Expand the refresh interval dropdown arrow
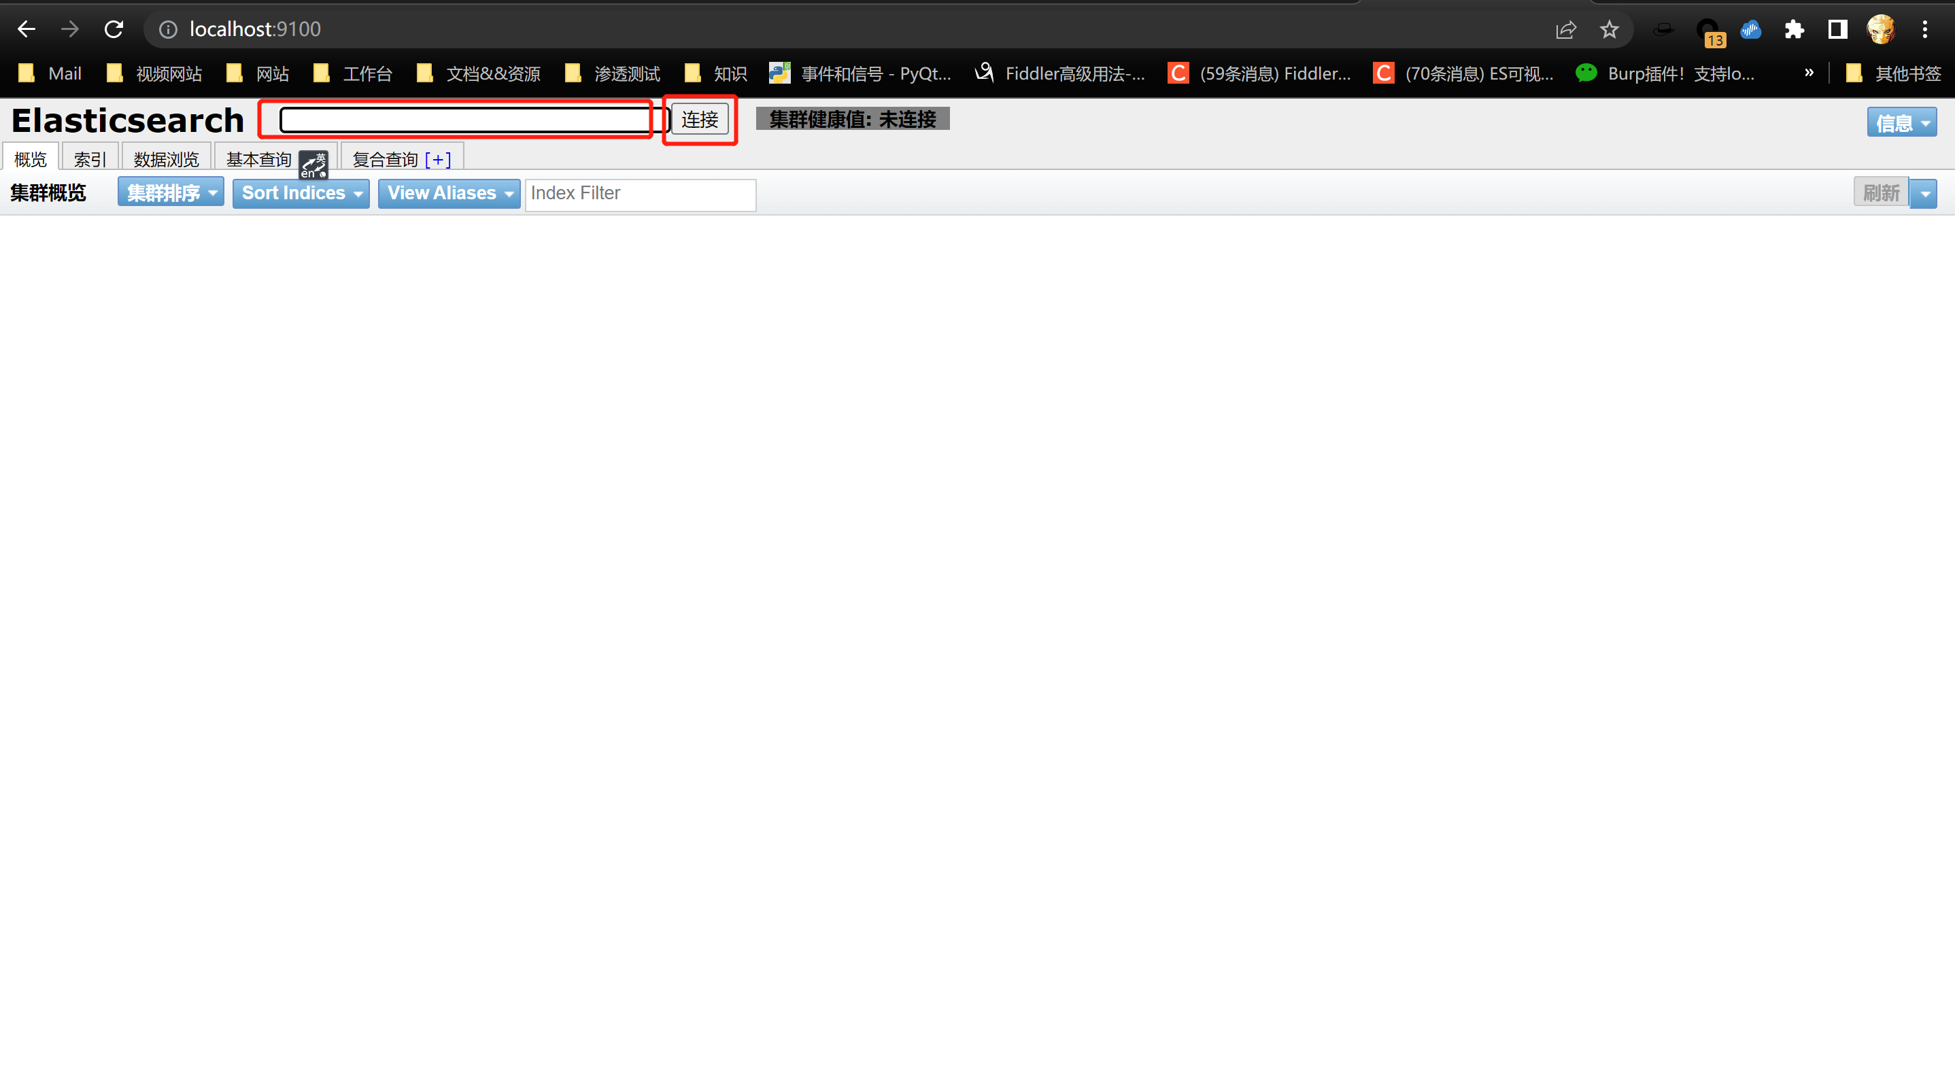The width and height of the screenshot is (1955, 1086). click(1924, 194)
